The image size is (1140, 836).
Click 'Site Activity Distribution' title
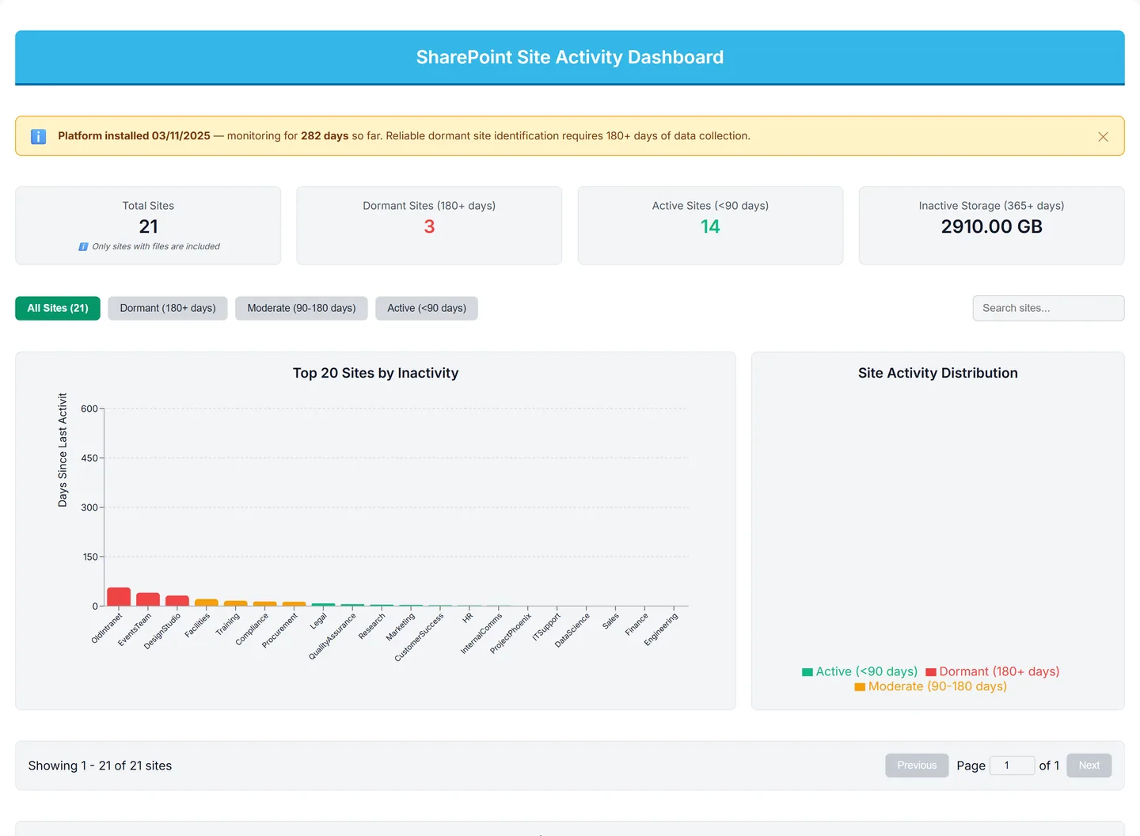pyautogui.click(x=938, y=373)
